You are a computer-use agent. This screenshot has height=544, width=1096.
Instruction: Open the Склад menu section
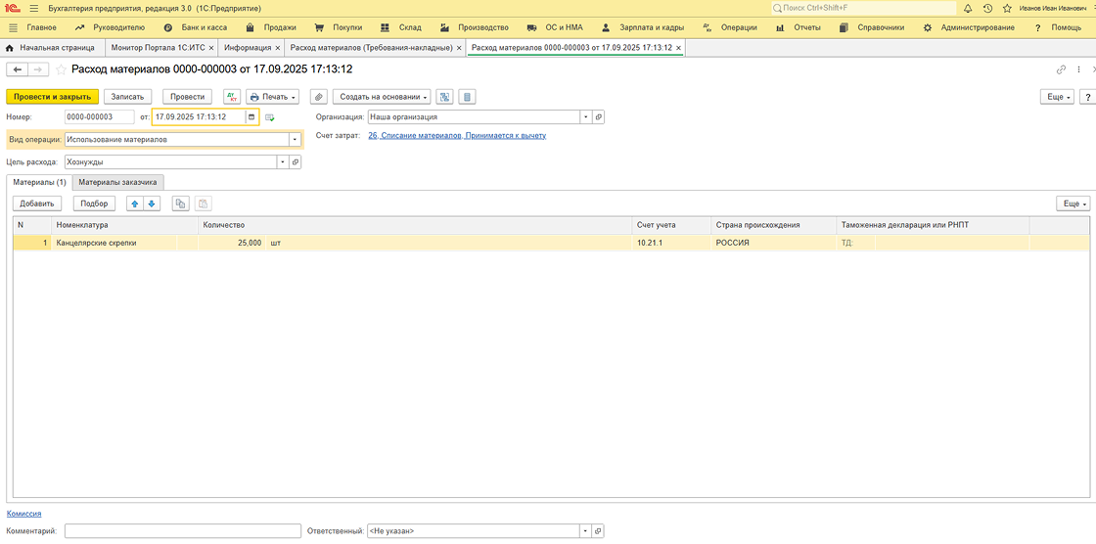coord(402,27)
